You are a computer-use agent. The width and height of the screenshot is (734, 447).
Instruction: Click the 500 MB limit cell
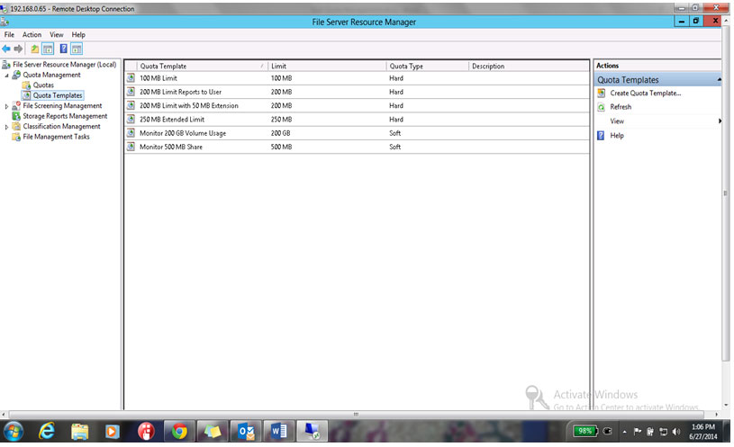click(x=281, y=147)
